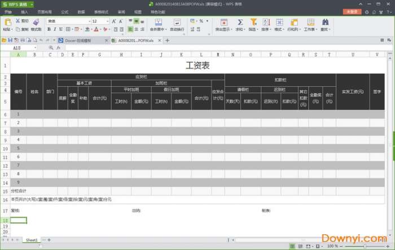The height and width of the screenshot is (250, 395).
Task: Close the A0008201...POFW.xls document tab
Action: (x=160, y=40)
